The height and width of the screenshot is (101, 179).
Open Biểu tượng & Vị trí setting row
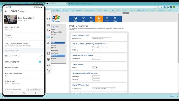click(23, 28)
